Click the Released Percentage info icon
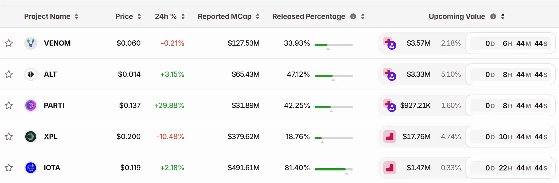Screen dimensions: 559x183 353,16
